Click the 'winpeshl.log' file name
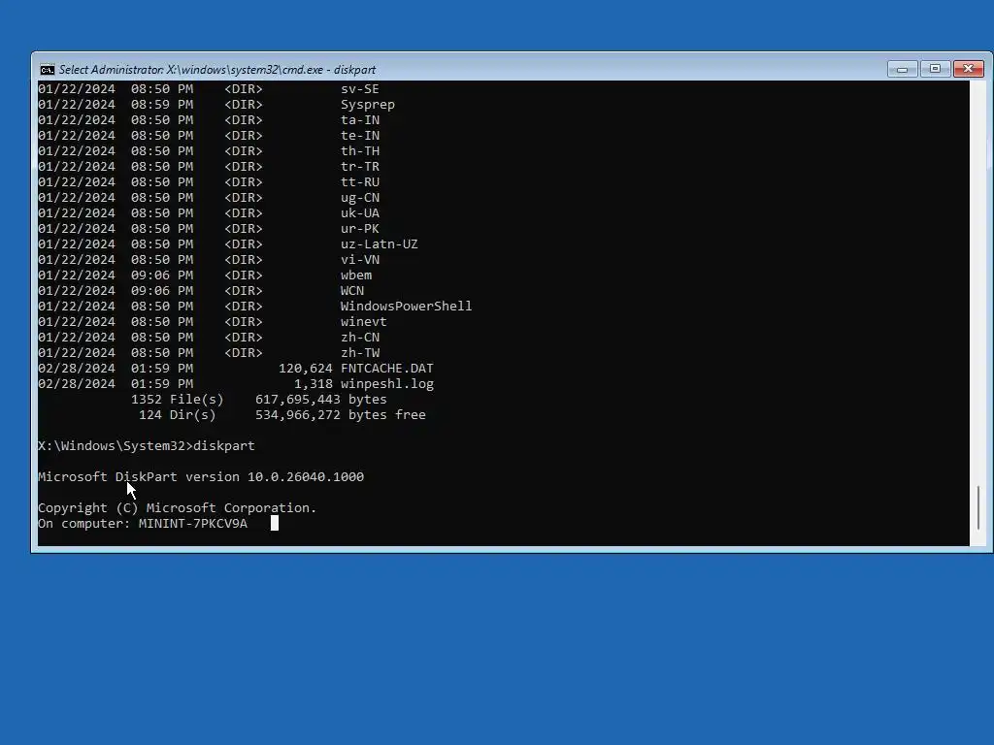994x745 pixels. coord(386,384)
